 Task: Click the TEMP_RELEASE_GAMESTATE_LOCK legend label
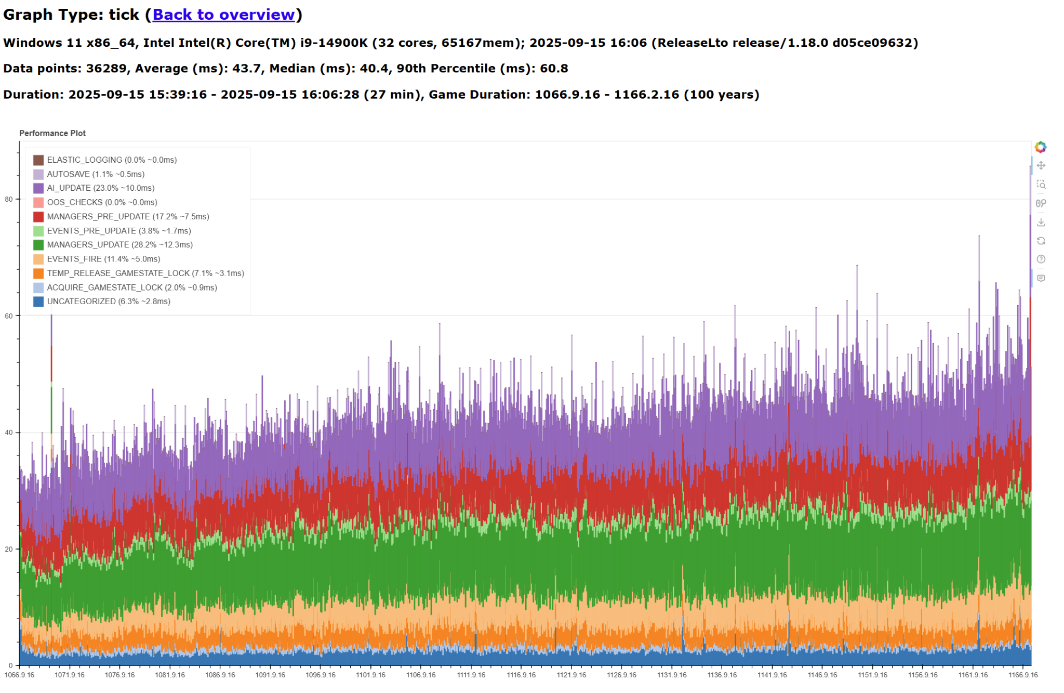(145, 273)
